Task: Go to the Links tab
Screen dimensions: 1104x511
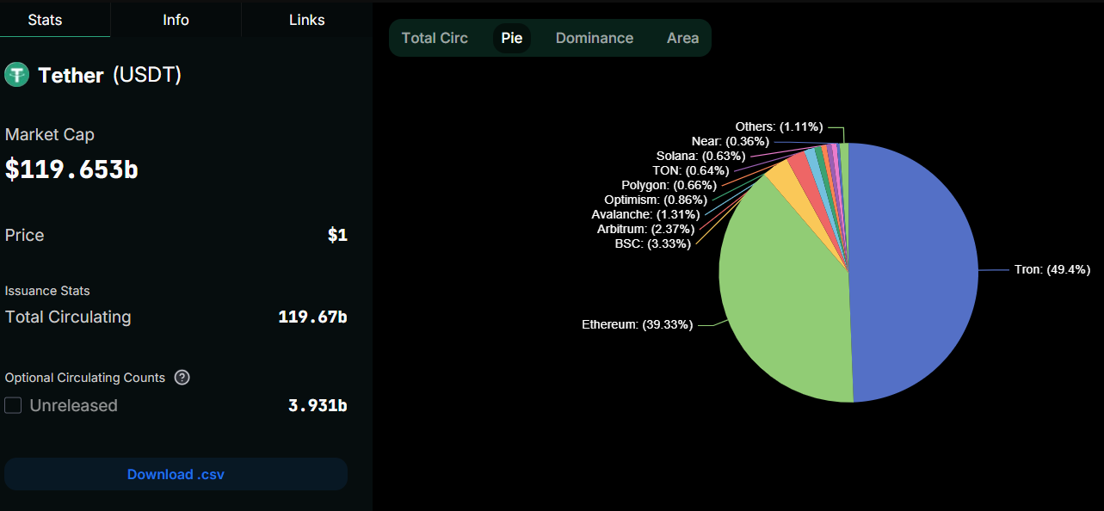Action: click(x=307, y=20)
